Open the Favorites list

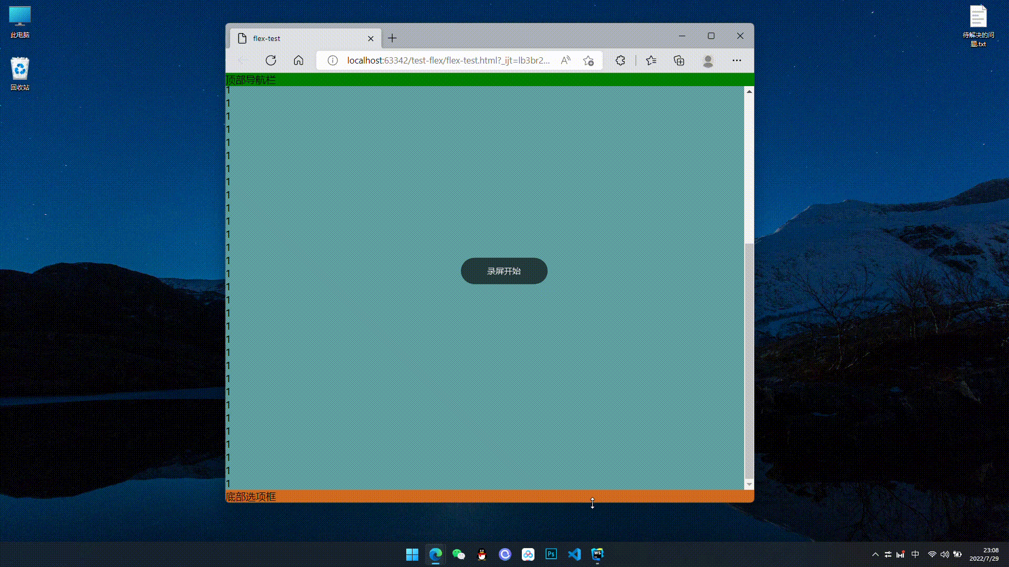pyautogui.click(x=651, y=60)
